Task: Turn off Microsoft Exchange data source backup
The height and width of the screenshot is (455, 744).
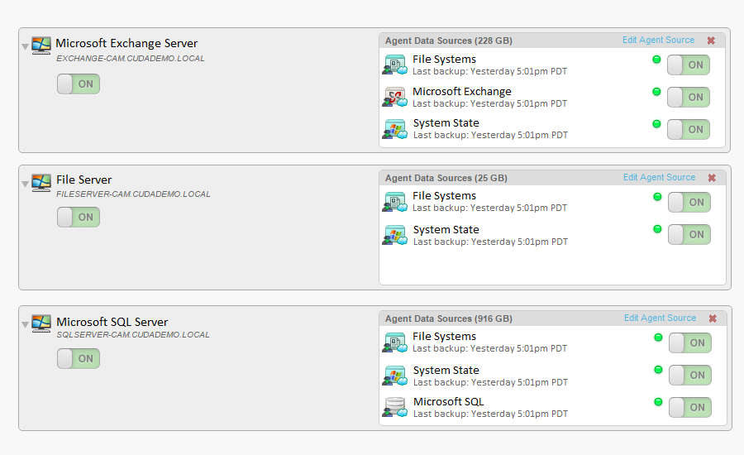Action: [689, 97]
